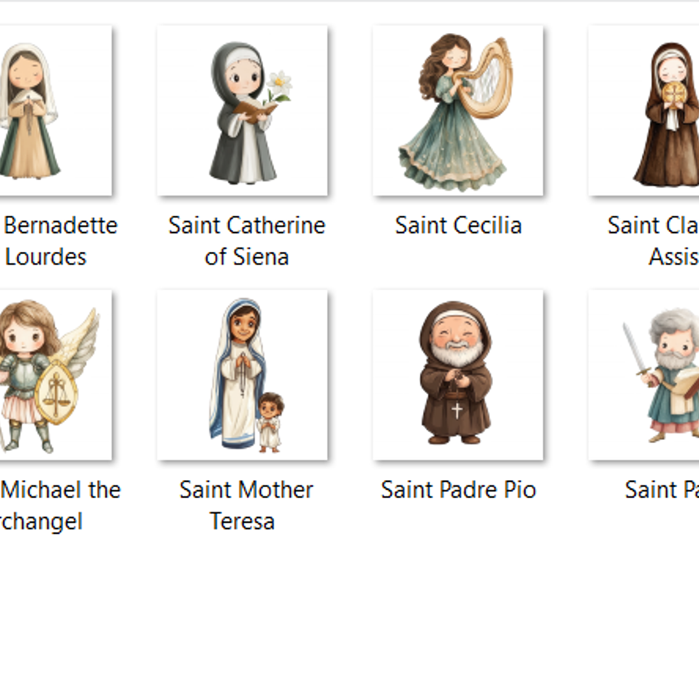Screen dimensions: 699x699
Task: Click the small child beside Mother Teresa
Action: (269, 422)
